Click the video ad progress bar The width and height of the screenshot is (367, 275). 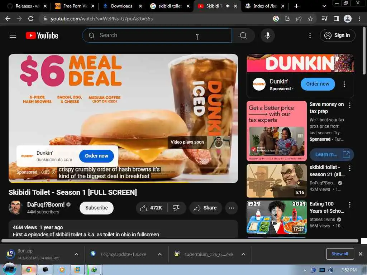point(123,182)
